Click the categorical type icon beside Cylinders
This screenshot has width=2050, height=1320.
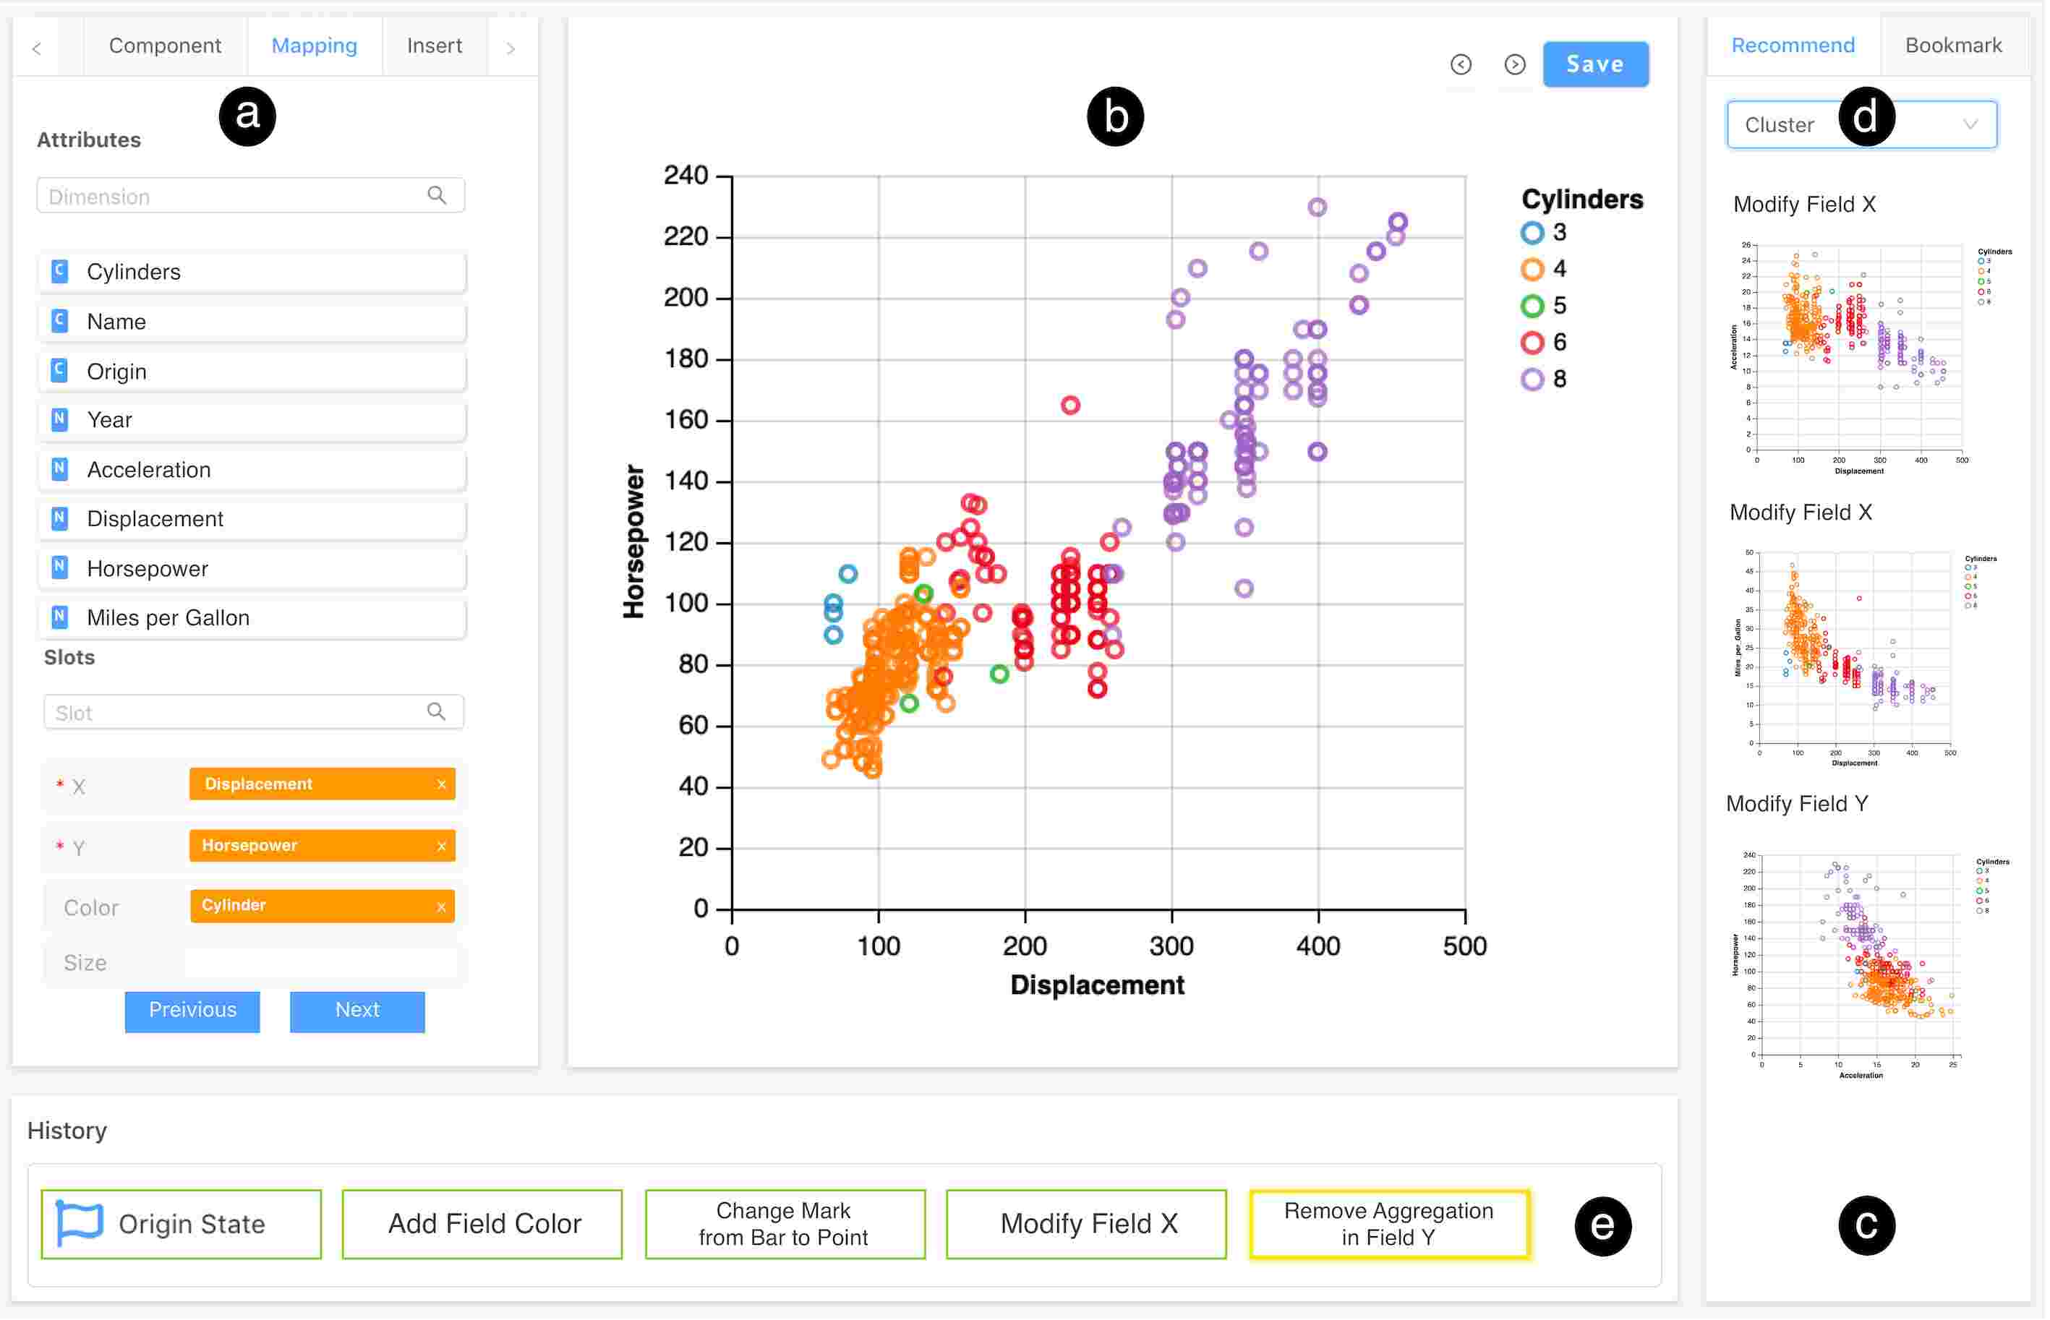[x=59, y=270]
